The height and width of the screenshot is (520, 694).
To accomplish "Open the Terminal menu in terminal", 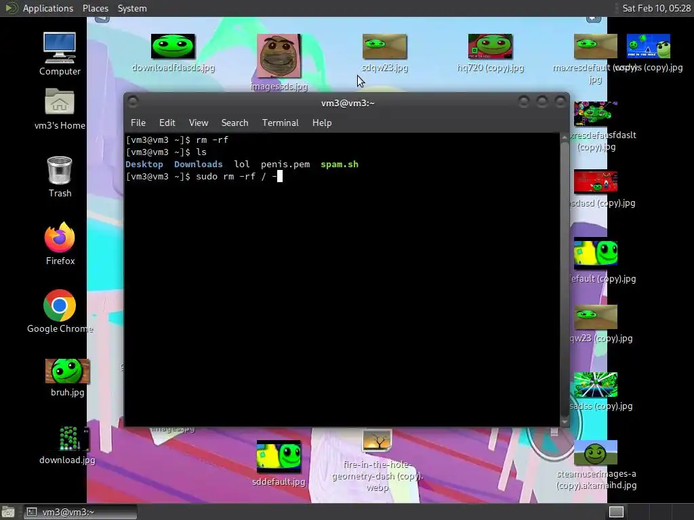I will (280, 123).
